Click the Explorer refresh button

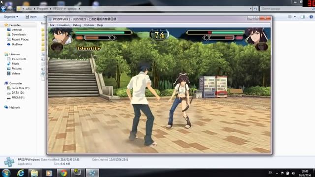pyautogui.click(x=255, y=9)
